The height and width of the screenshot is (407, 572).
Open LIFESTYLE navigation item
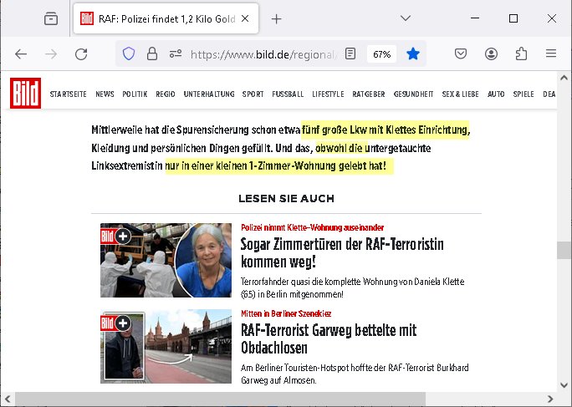click(x=328, y=94)
